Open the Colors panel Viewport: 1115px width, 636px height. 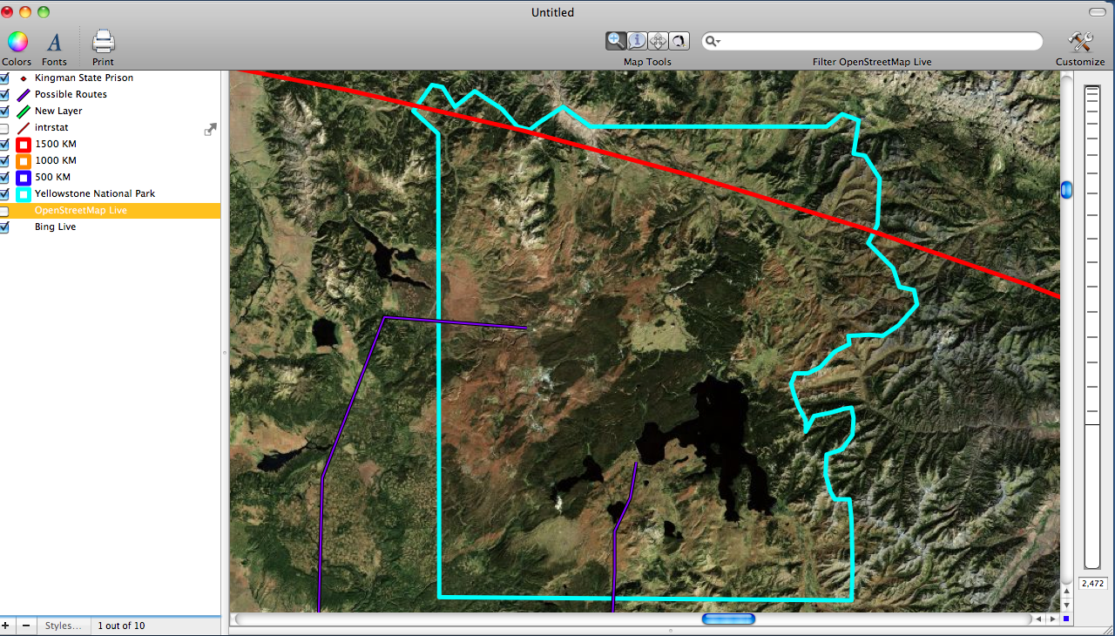click(17, 41)
